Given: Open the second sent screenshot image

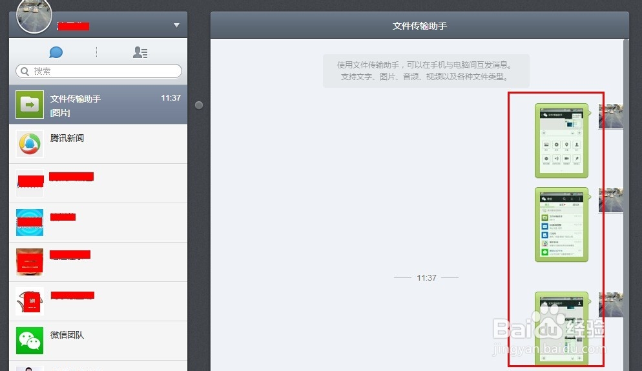Looking at the screenshot, I should point(562,225).
